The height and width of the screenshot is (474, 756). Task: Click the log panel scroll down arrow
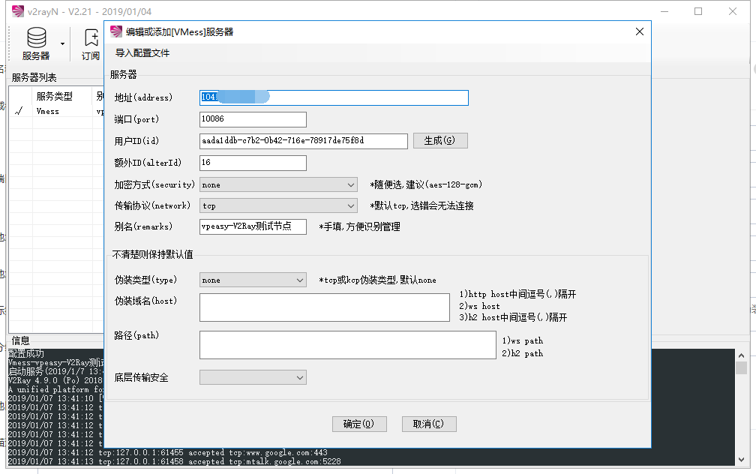[x=741, y=460]
